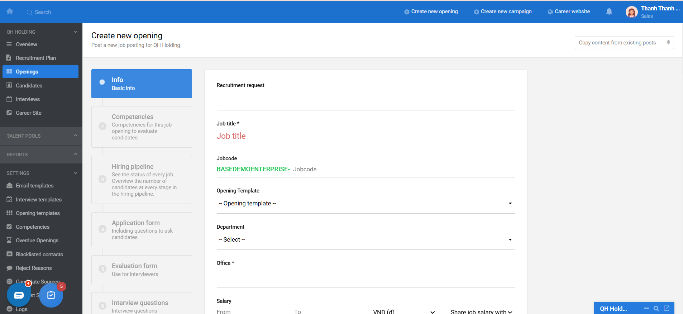Open Share job salary with dropdown
The width and height of the screenshot is (683, 314).
point(481,312)
